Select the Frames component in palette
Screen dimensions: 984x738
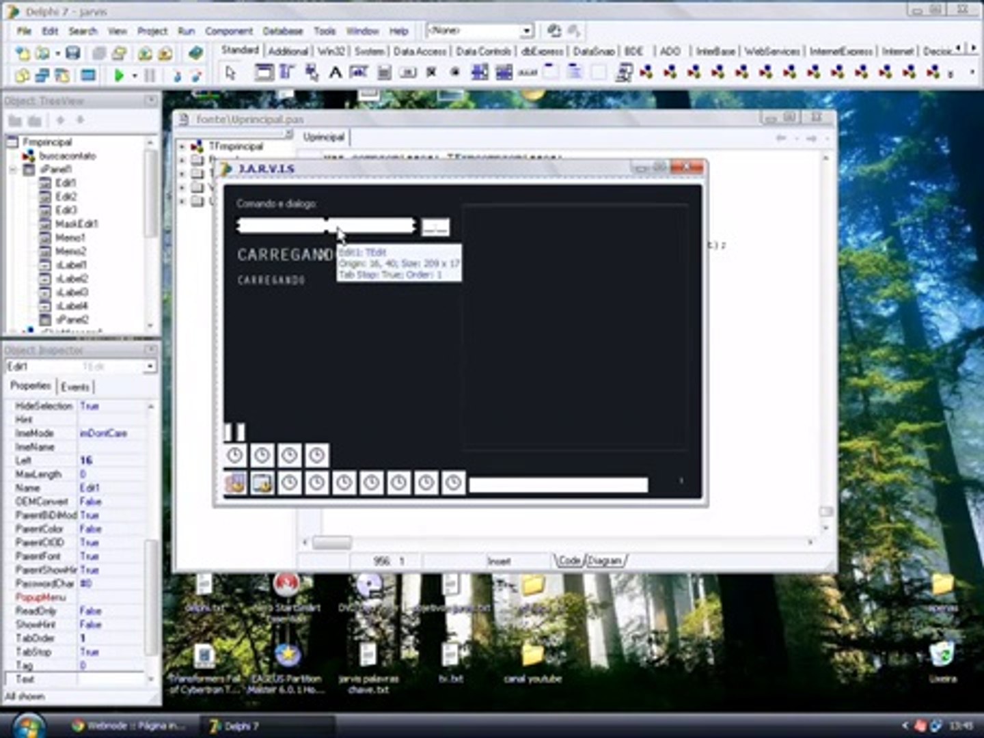pyautogui.click(x=264, y=72)
